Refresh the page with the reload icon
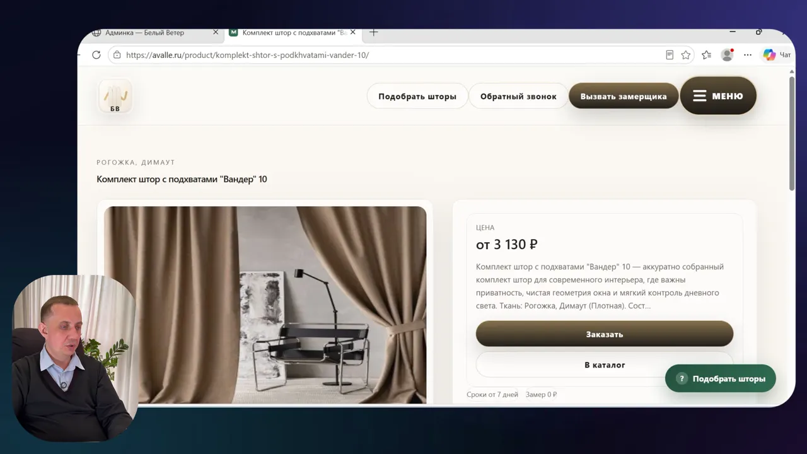Screen dimensions: 807x454 96,55
